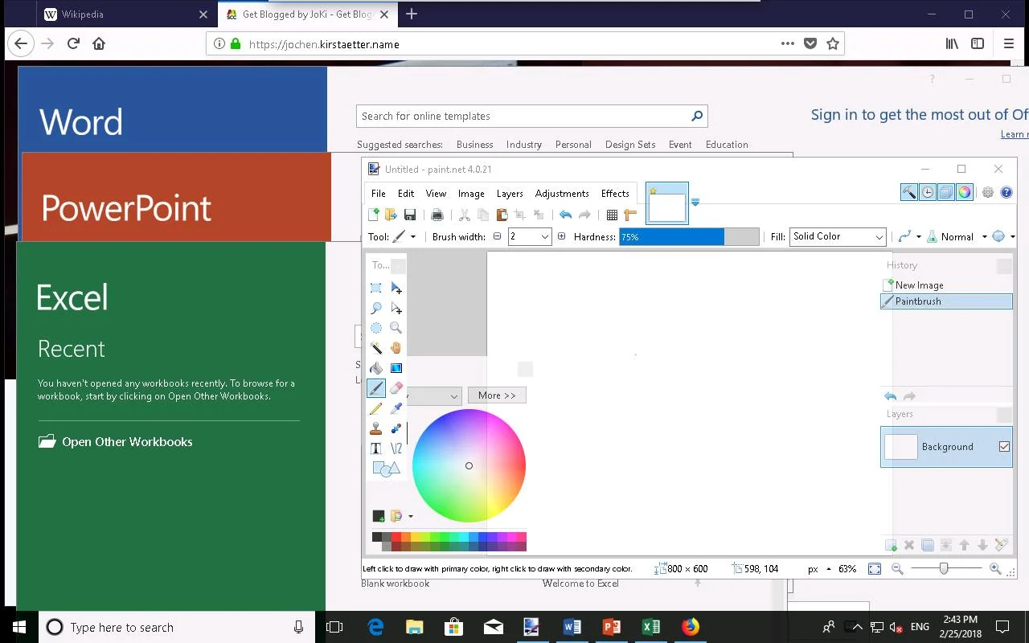The height and width of the screenshot is (643, 1029).
Task: Add a new layer in Layers panel
Action: coord(891,545)
